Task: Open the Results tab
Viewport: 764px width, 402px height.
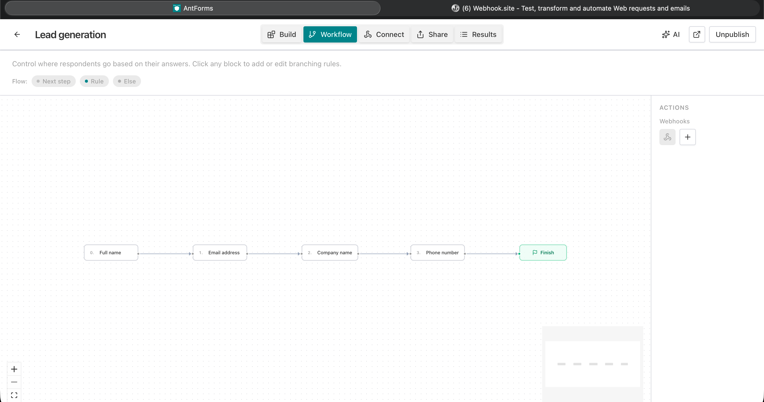Action: tap(479, 34)
